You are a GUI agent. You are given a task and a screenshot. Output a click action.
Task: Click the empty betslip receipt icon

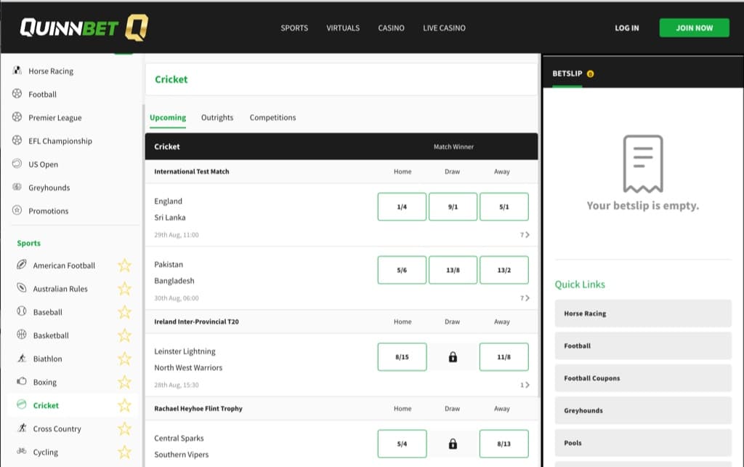[643, 164]
